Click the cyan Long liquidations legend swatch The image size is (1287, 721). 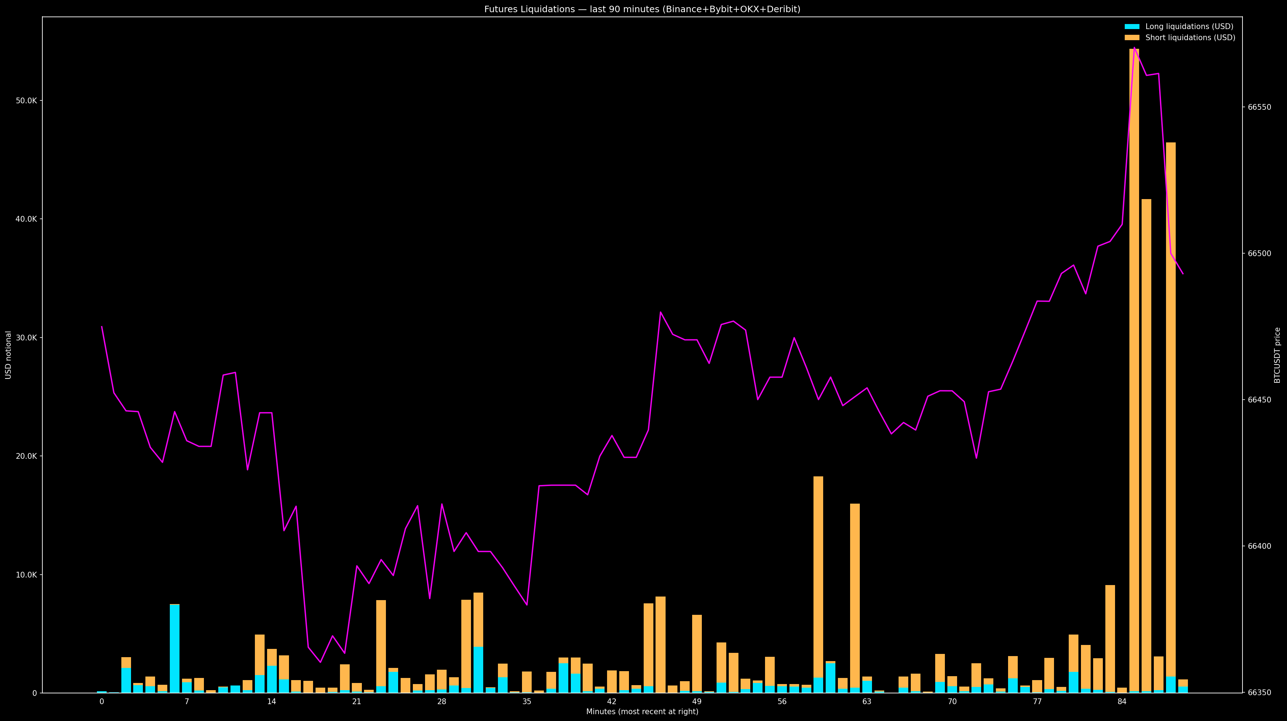pos(1132,27)
